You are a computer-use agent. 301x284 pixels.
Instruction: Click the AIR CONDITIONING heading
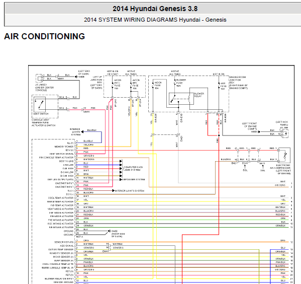pyautogui.click(x=44, y=36)
